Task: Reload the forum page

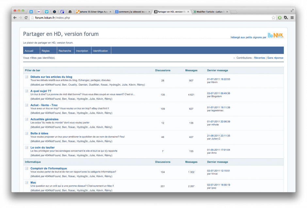Action: (x=26, y=18)
